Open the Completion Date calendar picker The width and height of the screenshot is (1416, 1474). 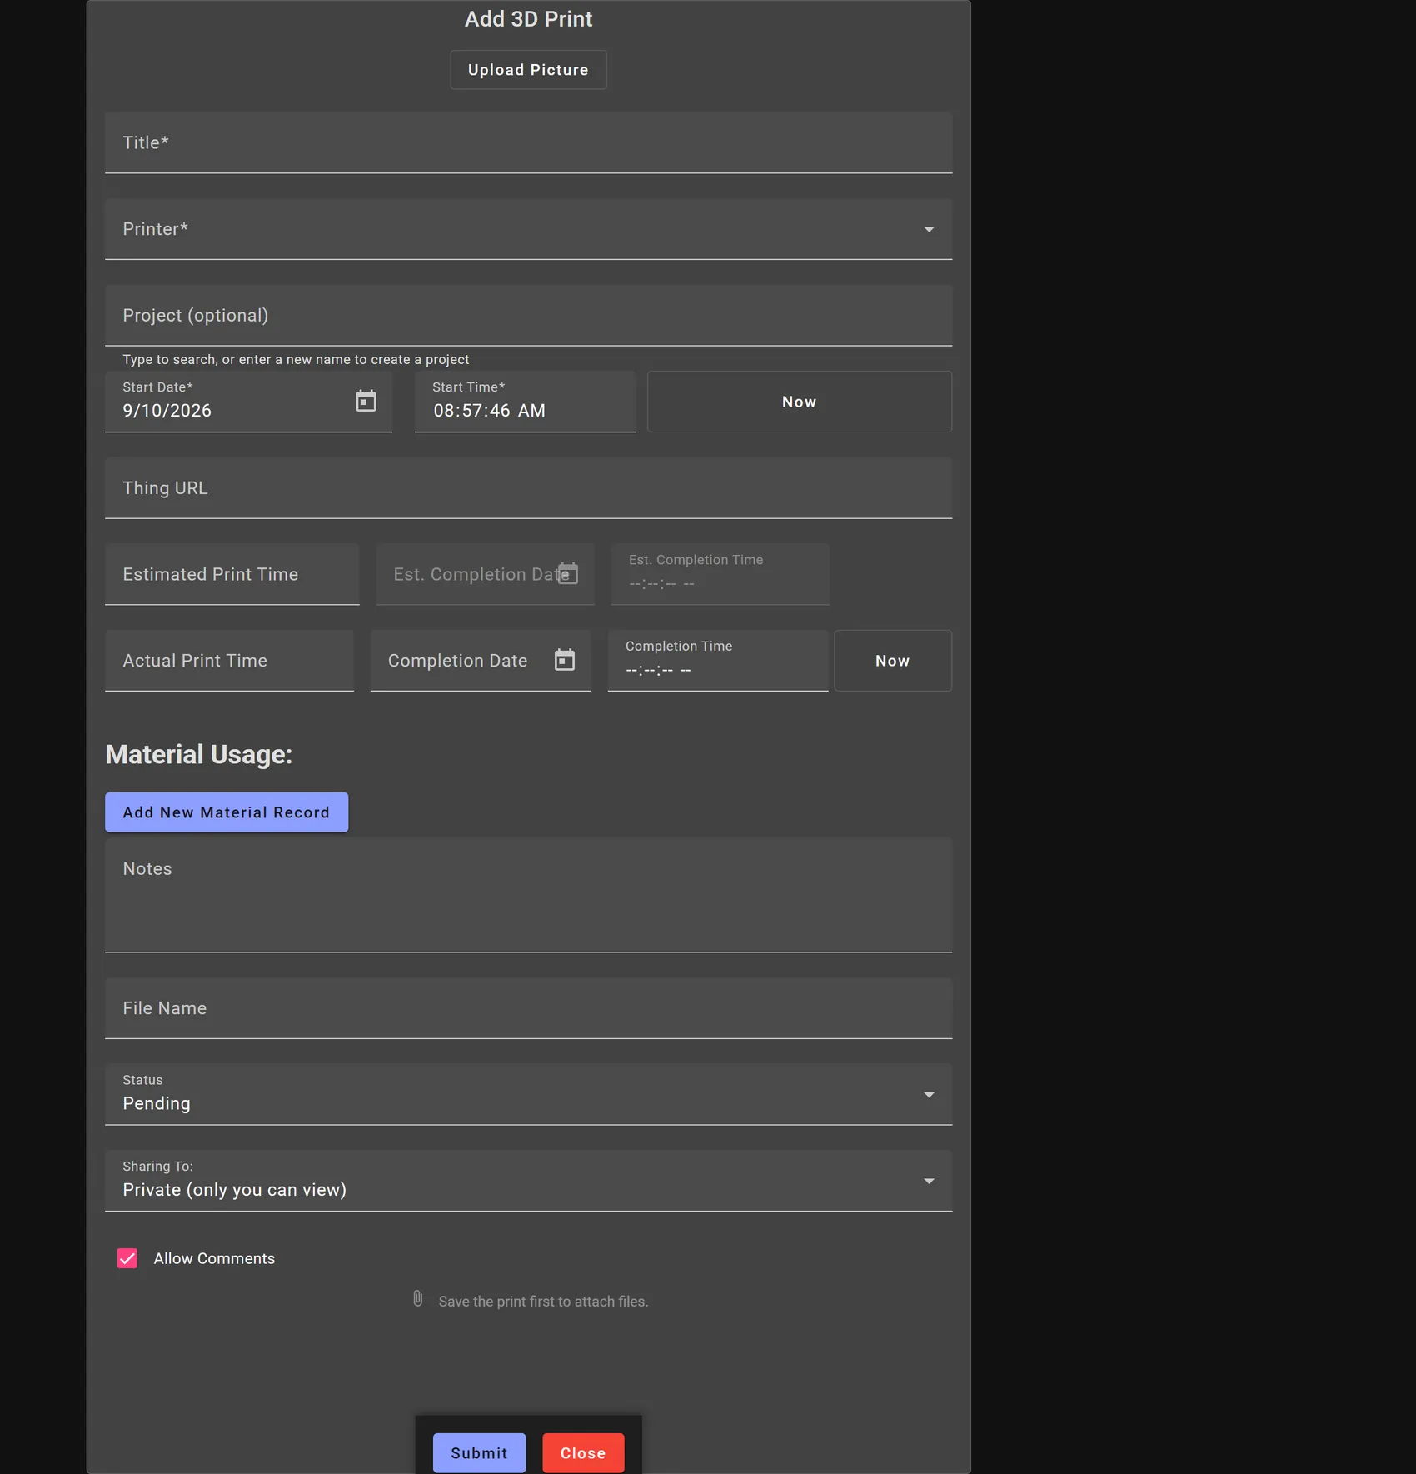click(565, 660)
